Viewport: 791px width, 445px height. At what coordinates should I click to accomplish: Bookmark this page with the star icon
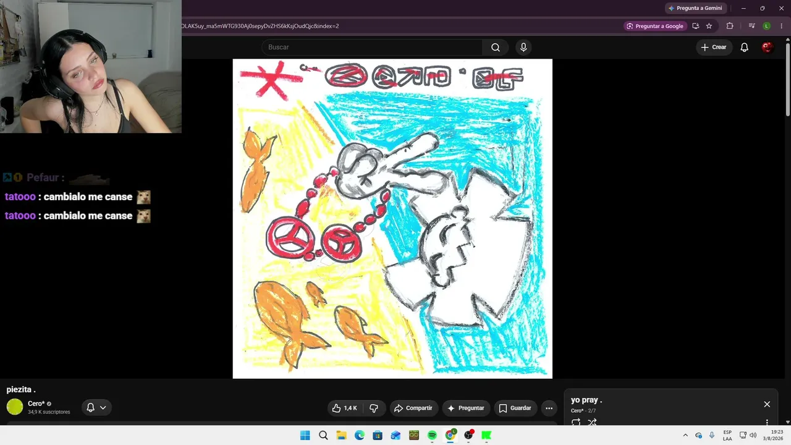709,26
